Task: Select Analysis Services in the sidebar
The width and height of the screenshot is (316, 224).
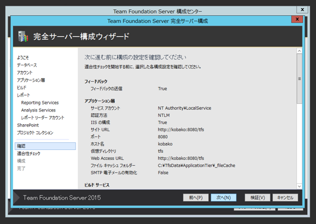Action: [x=38, y=110]
